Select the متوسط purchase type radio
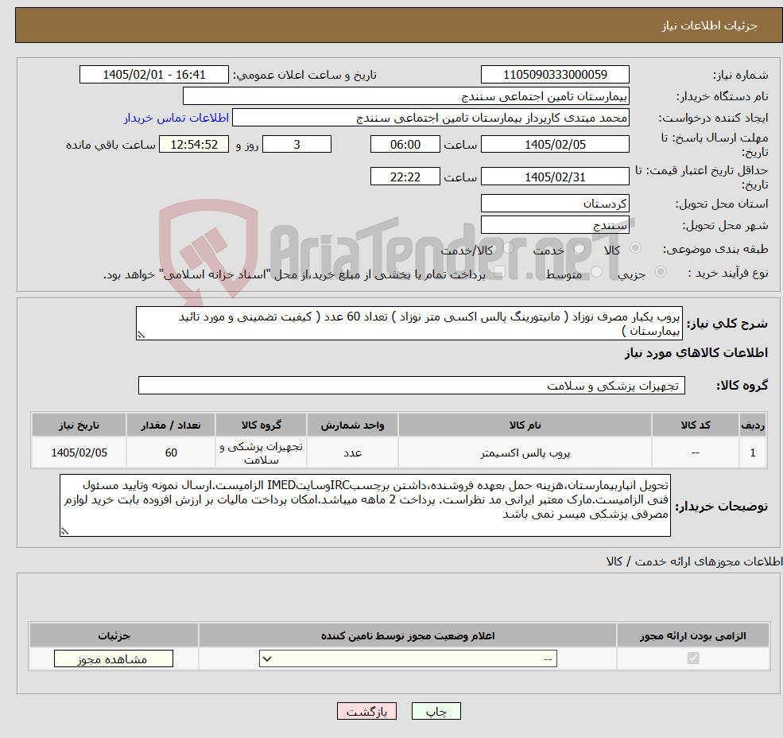This screenshot has width=783, height=738. [597, 271]
